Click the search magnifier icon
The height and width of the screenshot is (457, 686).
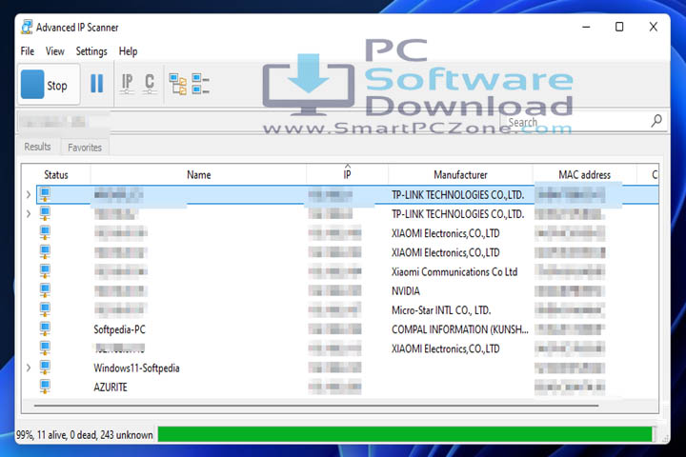pyautogui.click(x=656, y=121)
